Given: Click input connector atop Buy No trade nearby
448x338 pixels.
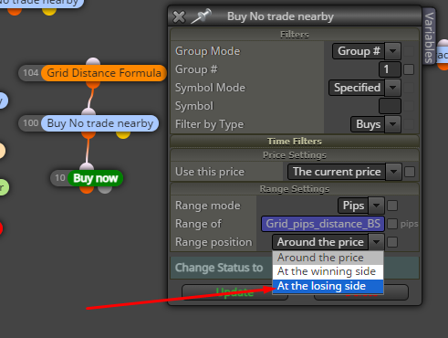Looking at the screenshot, I should 89,111.
